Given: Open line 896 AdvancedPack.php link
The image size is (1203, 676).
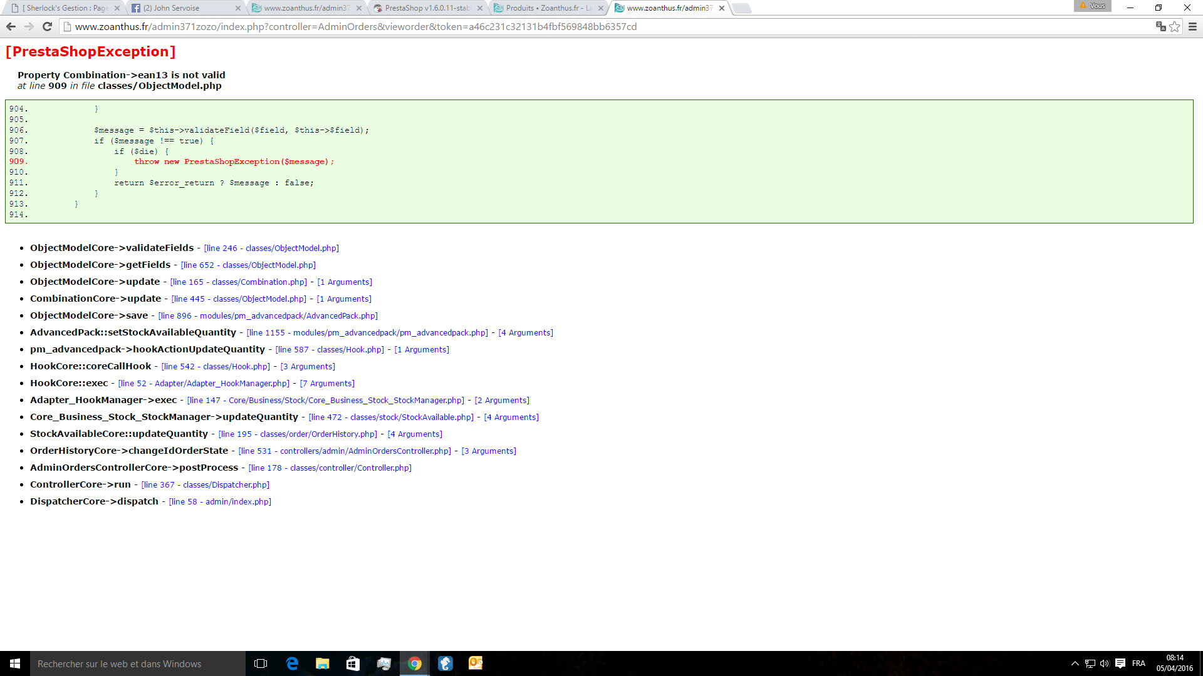Looking at the screenshot, I should [x=268, y=316].
